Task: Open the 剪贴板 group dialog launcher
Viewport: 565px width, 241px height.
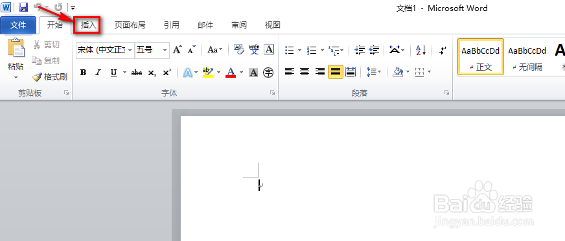Action: tap(66, 93)
